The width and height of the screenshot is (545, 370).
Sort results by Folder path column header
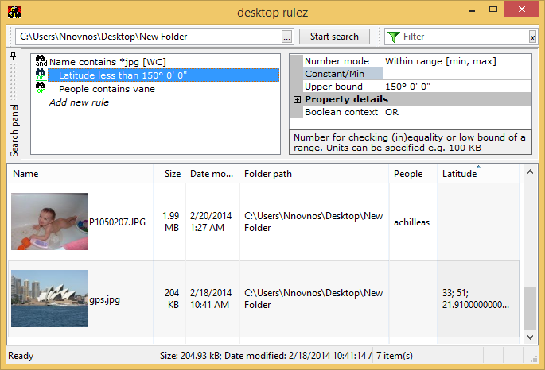pos(314,174)
